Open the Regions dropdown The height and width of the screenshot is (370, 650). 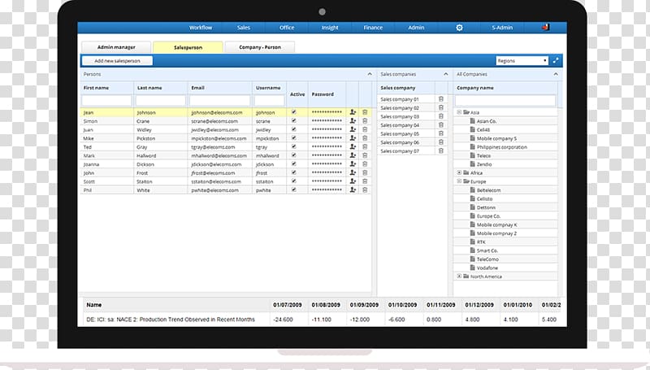click(522, 60)
